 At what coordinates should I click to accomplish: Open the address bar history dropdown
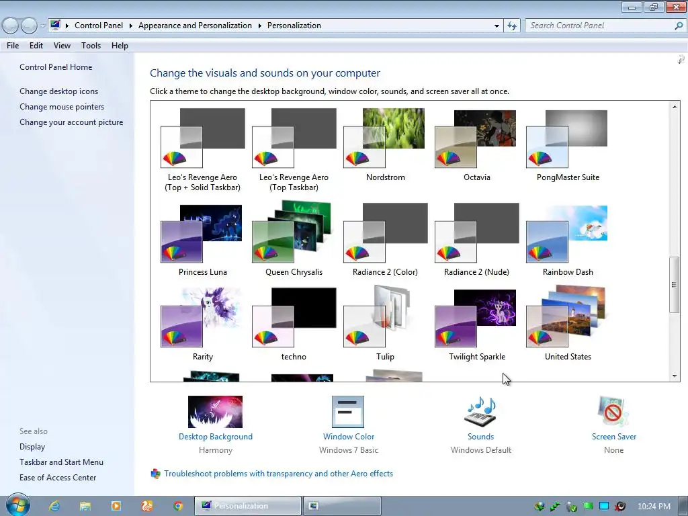pos(497,26)
